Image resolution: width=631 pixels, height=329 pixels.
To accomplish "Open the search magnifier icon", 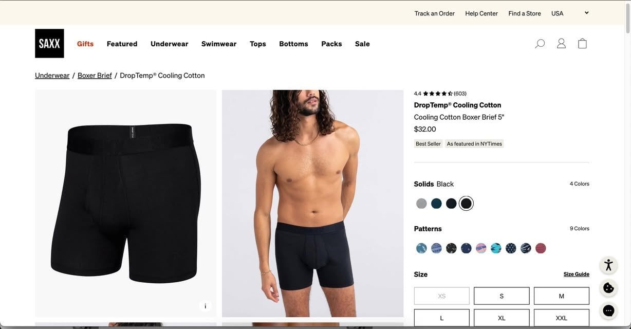I will point(540,44).
